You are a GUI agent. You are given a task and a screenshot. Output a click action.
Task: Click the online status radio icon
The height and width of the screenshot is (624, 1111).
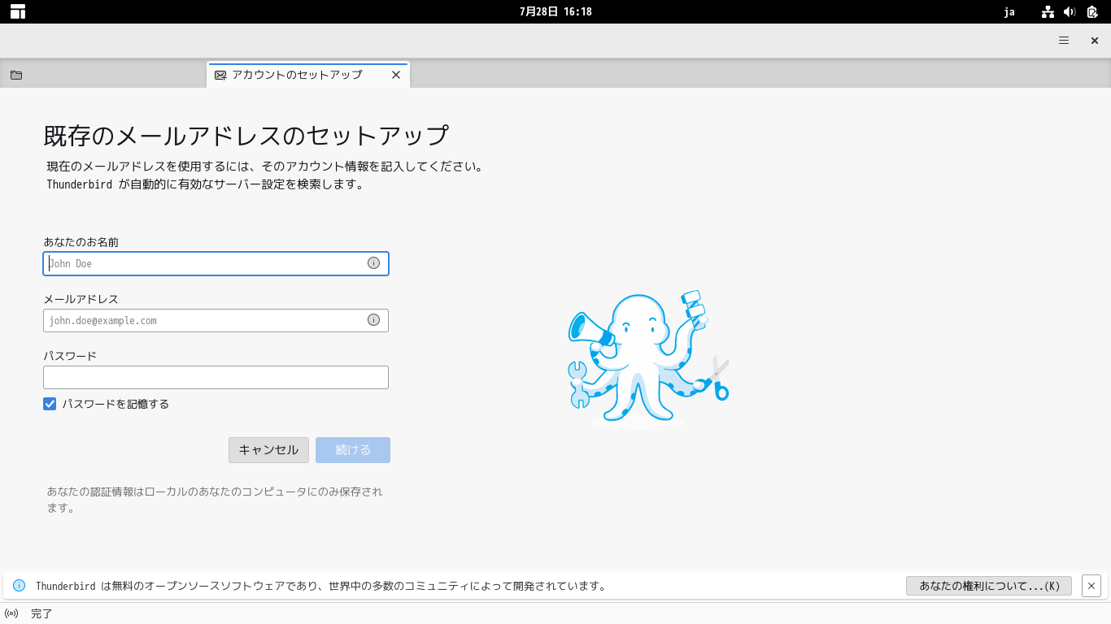pyautogui.click(x=11, y=613)
